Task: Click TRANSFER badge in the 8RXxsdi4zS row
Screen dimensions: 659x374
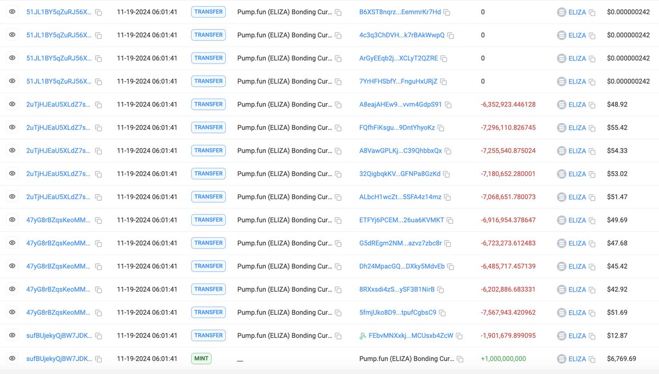Action: coord(208,289)
